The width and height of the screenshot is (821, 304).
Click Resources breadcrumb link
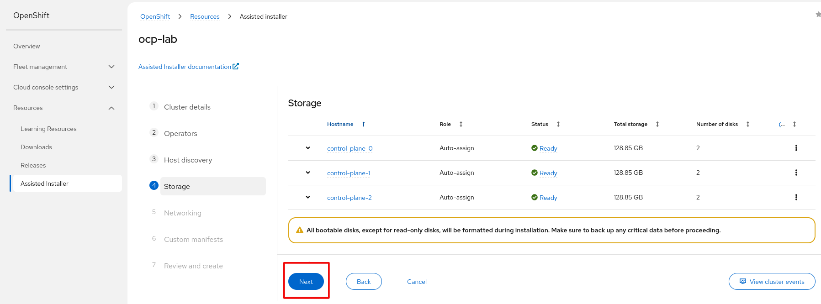pyautogui.click(x=205, y=16)
